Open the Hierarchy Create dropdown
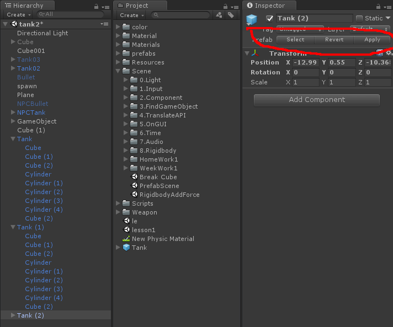The image size is (393, 327). (18, 15)
